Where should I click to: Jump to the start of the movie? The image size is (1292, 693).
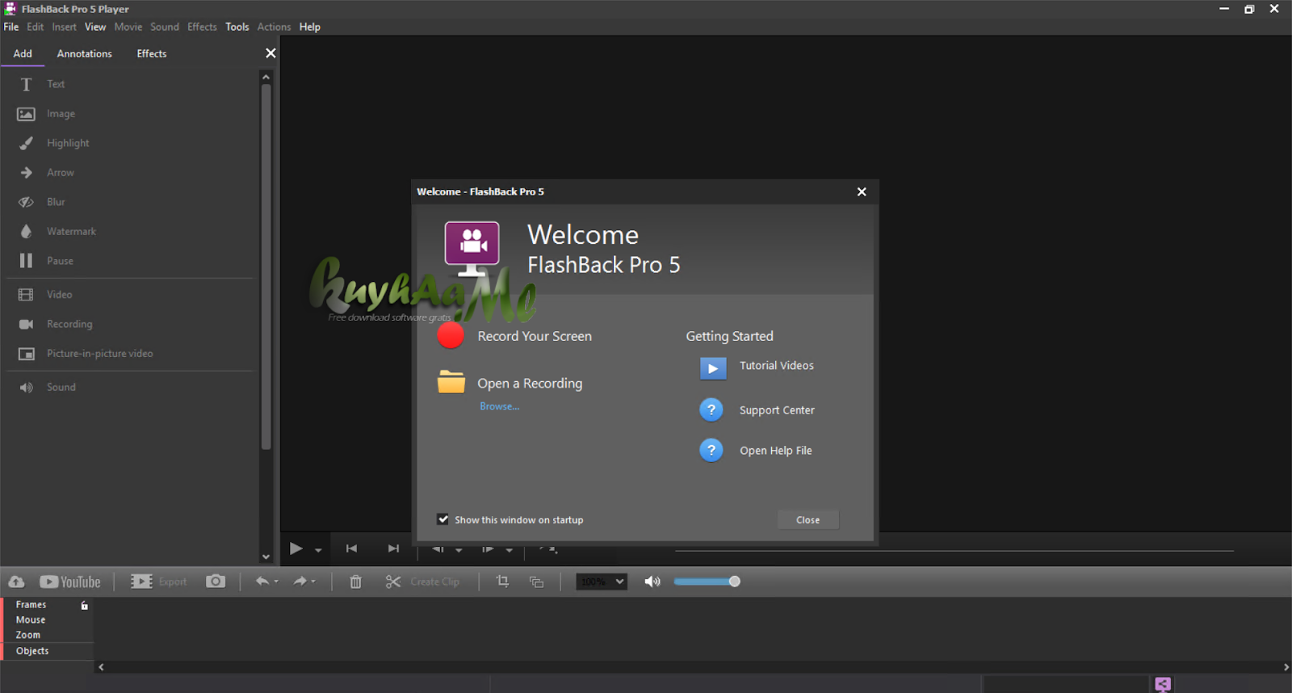(x=351, y=549)
